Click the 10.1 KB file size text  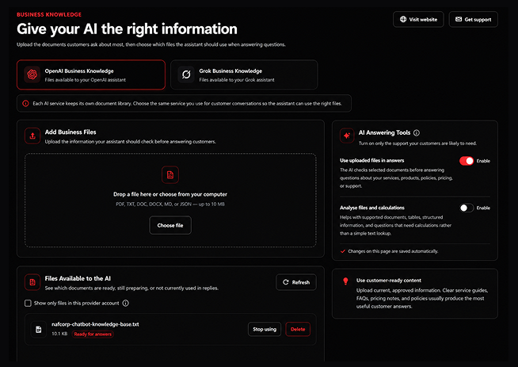59,334
